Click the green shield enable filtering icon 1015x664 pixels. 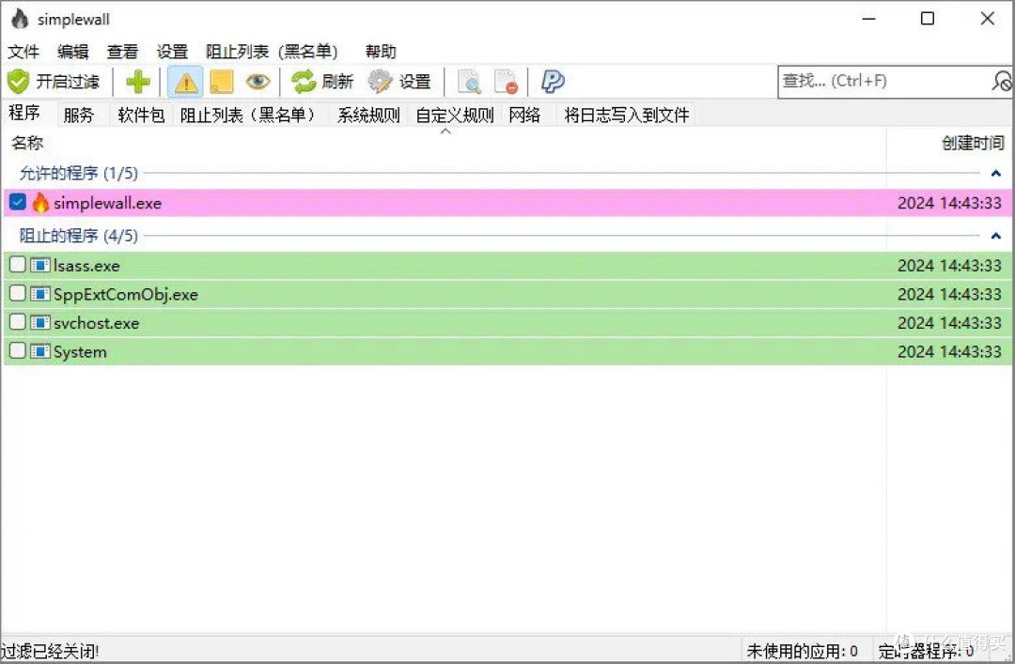(18, 82)
